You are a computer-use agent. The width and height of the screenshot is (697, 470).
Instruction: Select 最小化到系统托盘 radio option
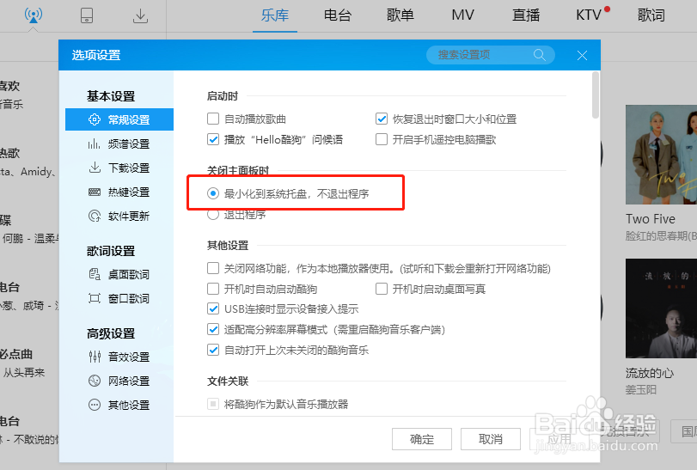point(213,193)
